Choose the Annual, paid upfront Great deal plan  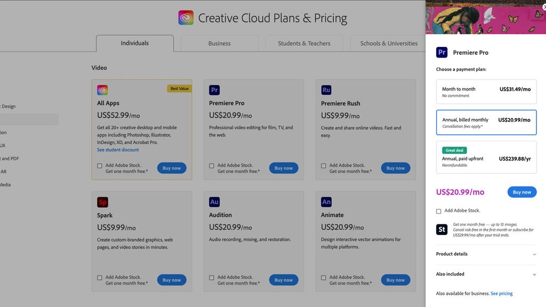pyautogui.click(x=486, y=158)
